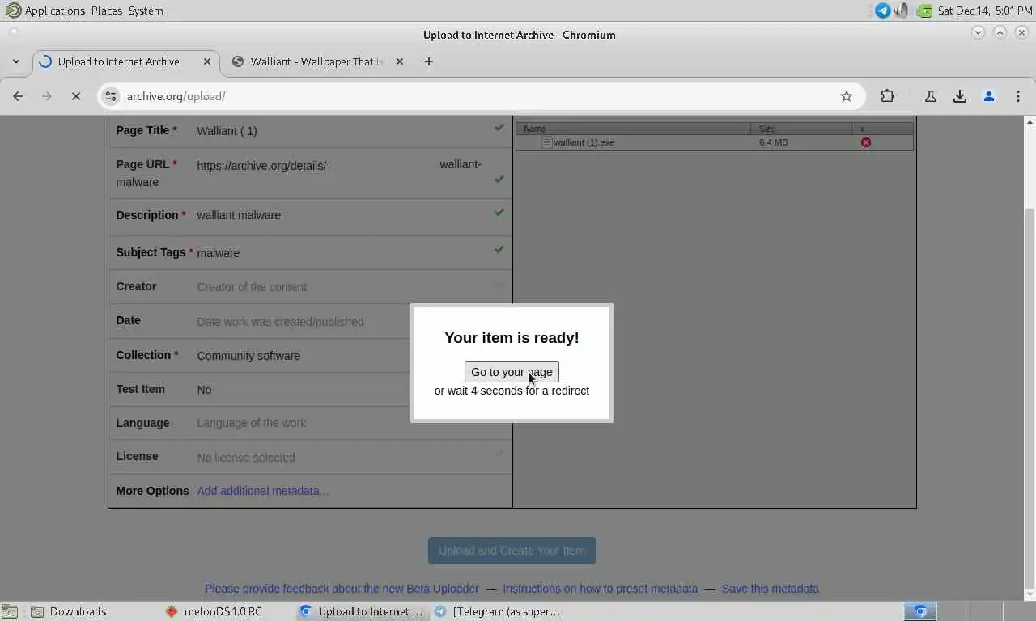Image resolution: width=1036 pixels, height=621 pixels.
Task: Open the Chrome Labs flask icon
Action: point(931,96)
